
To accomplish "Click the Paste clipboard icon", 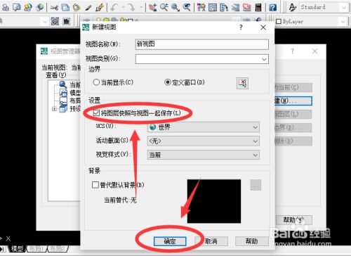I will pos(77,8).
